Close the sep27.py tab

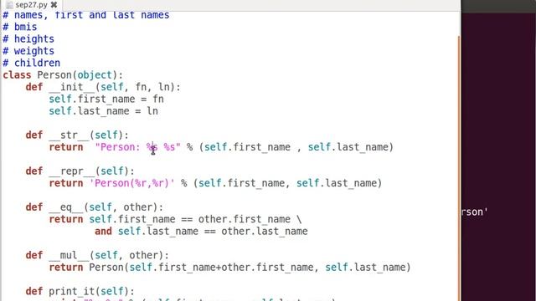coord(54,5)
